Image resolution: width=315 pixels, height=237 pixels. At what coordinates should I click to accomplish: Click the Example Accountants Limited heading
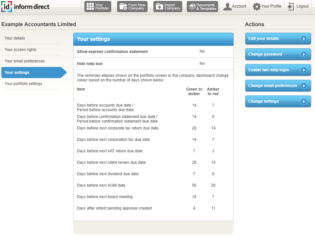(39, 24)
